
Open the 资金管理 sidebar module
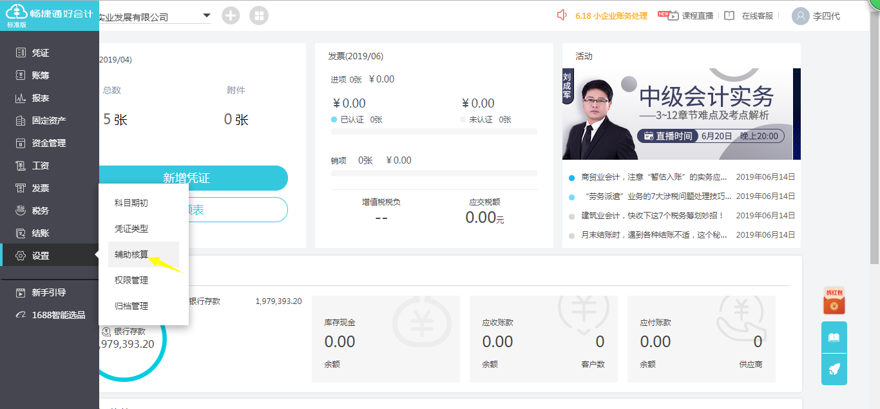[x=49, y=143]
